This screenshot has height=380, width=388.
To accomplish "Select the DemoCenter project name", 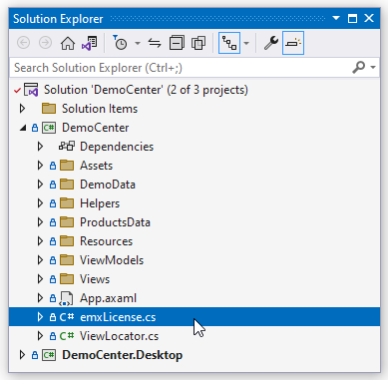I will tap(96, 128).
